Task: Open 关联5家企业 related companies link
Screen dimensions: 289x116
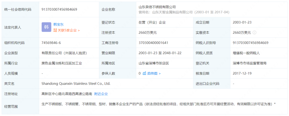Action: [69, 30]
